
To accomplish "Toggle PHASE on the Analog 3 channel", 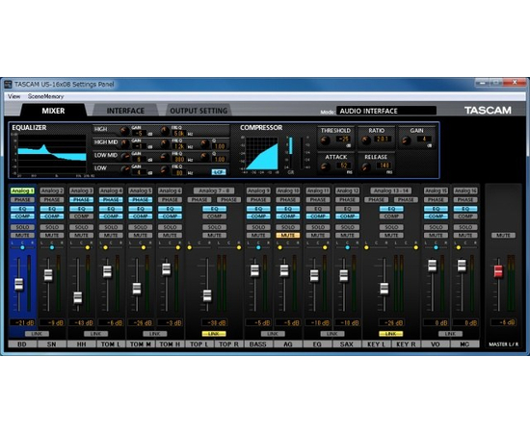I will tap(82, 200).
